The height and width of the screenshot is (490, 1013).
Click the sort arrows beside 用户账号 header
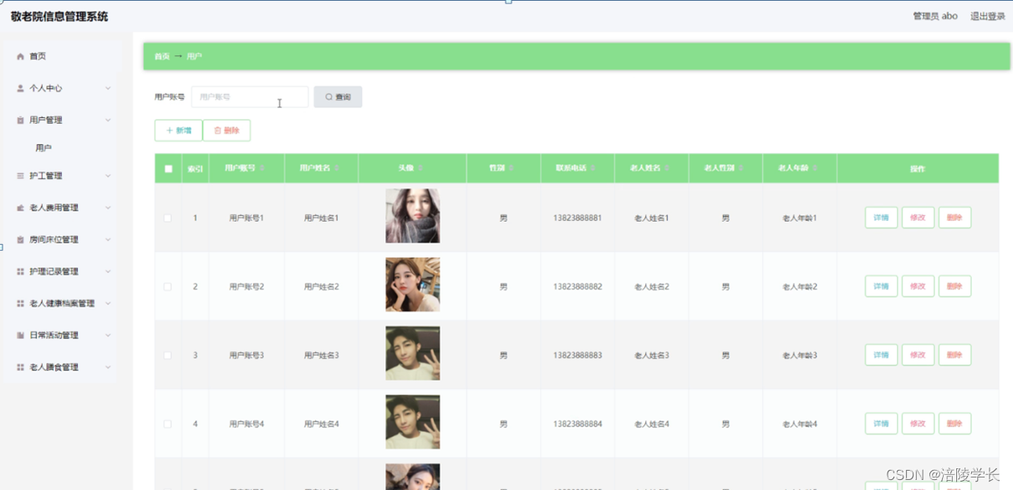(263, 168)
